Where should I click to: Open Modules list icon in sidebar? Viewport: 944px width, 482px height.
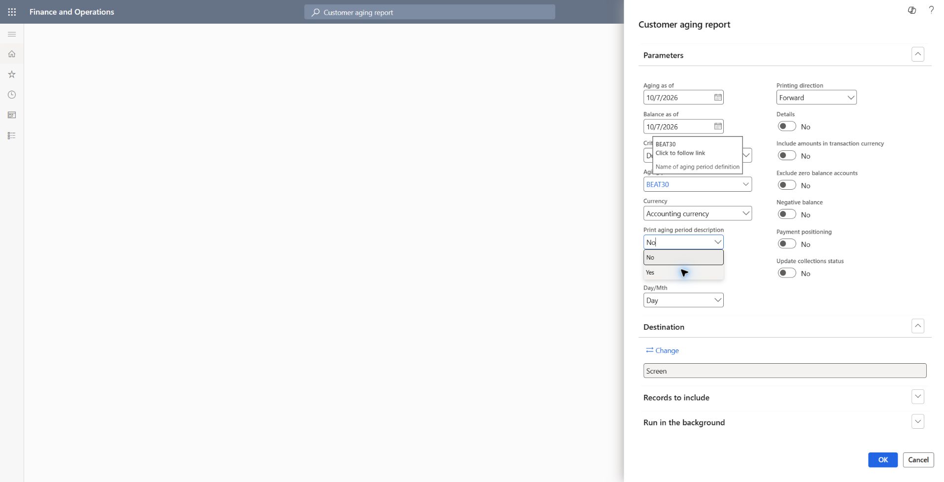[12, 136]
